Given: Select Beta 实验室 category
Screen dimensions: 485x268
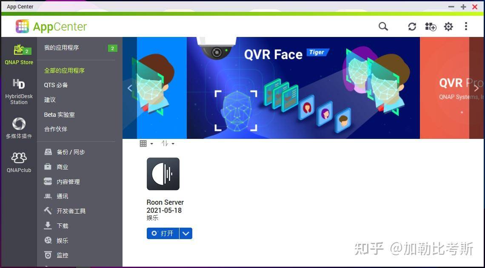Looking at the screenshot, I should click(x=60, y=115).
